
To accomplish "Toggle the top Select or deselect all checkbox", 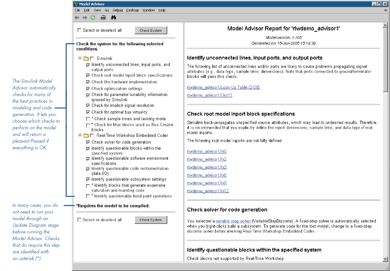I will 79,30.
